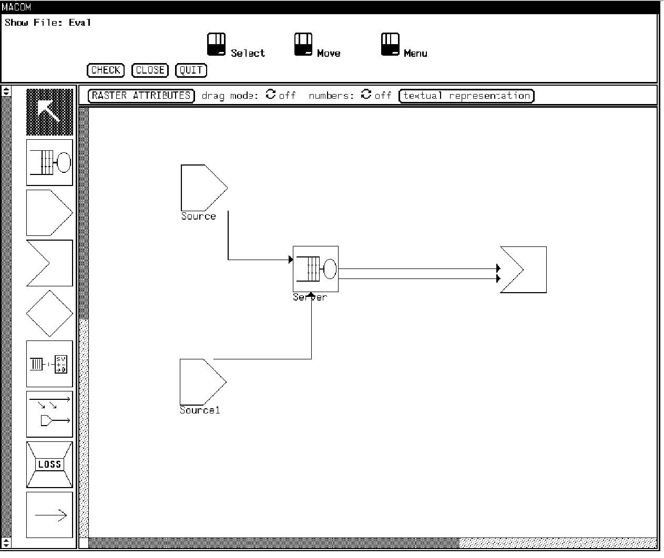Image resolution: width=664 pixels, height=558 pixels.
Task: Select the LOSS element tool
Action: tap(49, 464)
